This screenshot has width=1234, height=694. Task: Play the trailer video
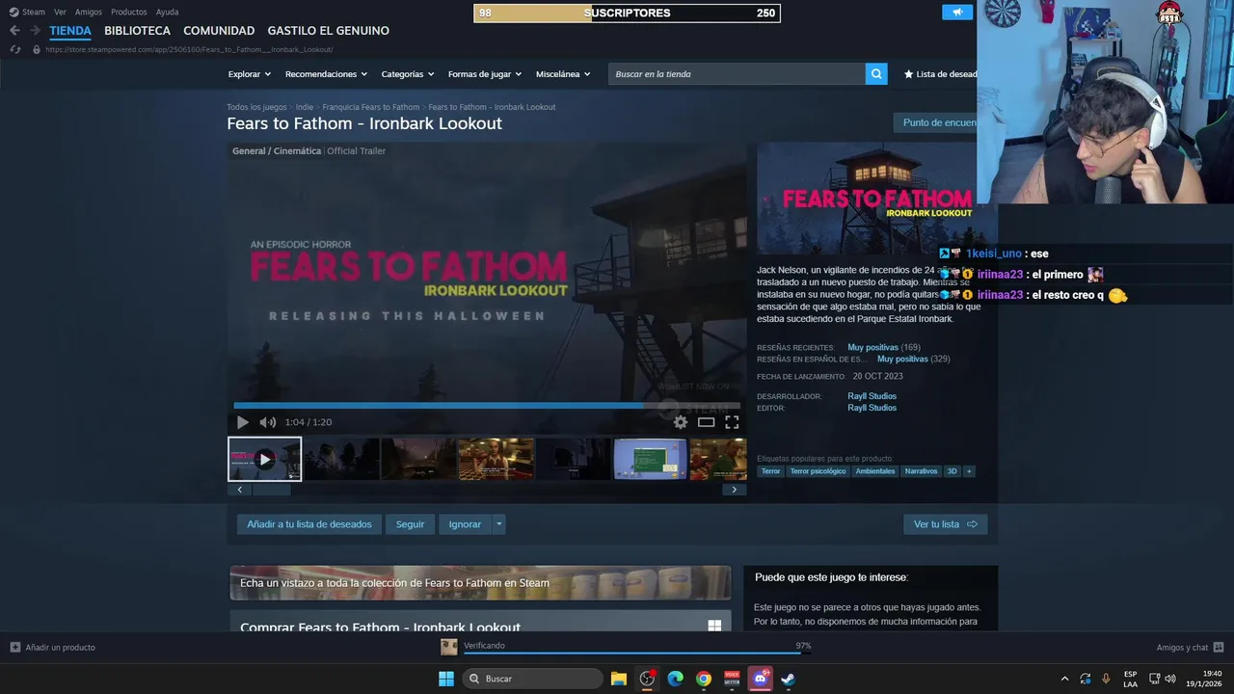tap(242, 422)
